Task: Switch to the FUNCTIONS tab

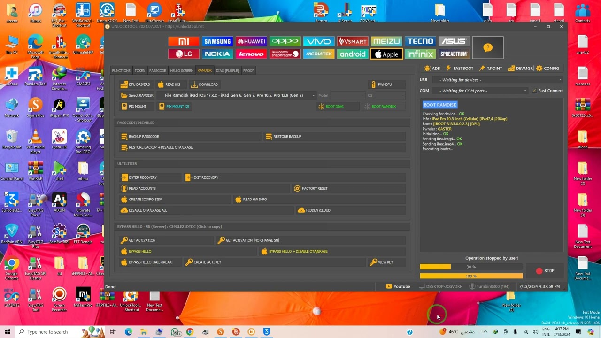Action: coord(121,71)
